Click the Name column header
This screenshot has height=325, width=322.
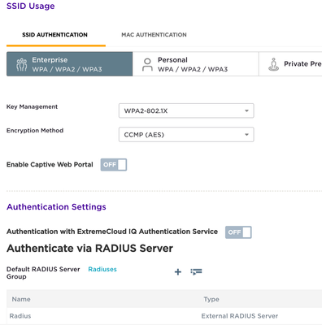coord(21,299)
